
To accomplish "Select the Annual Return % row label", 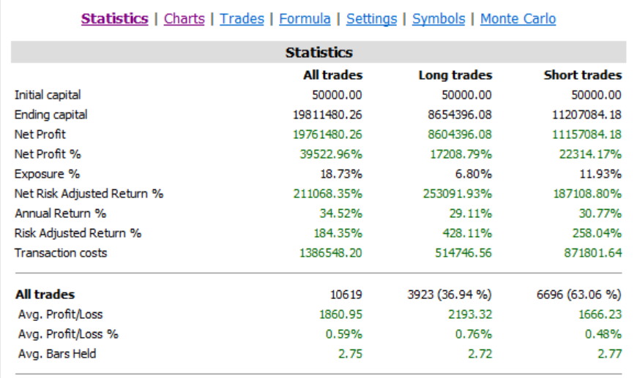I will point(60,213).
